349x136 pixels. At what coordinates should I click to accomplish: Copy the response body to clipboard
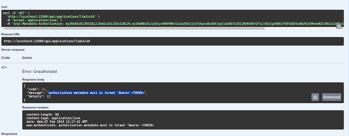click(x=315, y=97)
